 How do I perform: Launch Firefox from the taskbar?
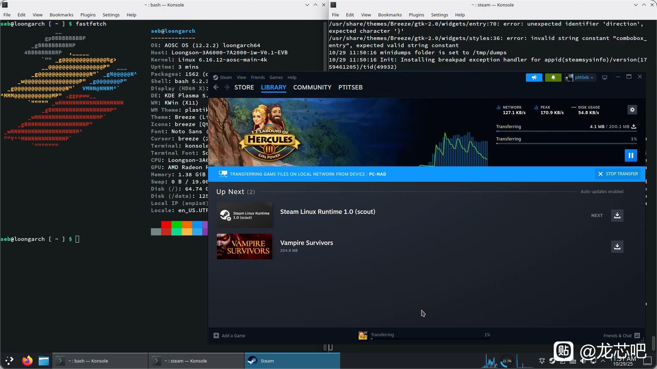coord(27,361)
